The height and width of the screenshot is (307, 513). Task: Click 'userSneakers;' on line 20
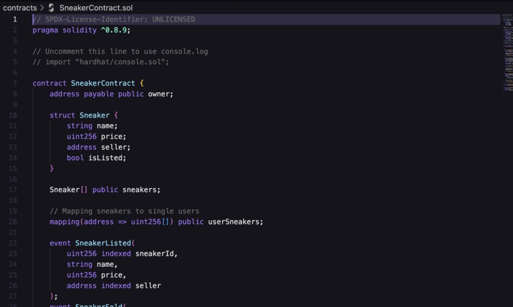click(x=235, y=222)
